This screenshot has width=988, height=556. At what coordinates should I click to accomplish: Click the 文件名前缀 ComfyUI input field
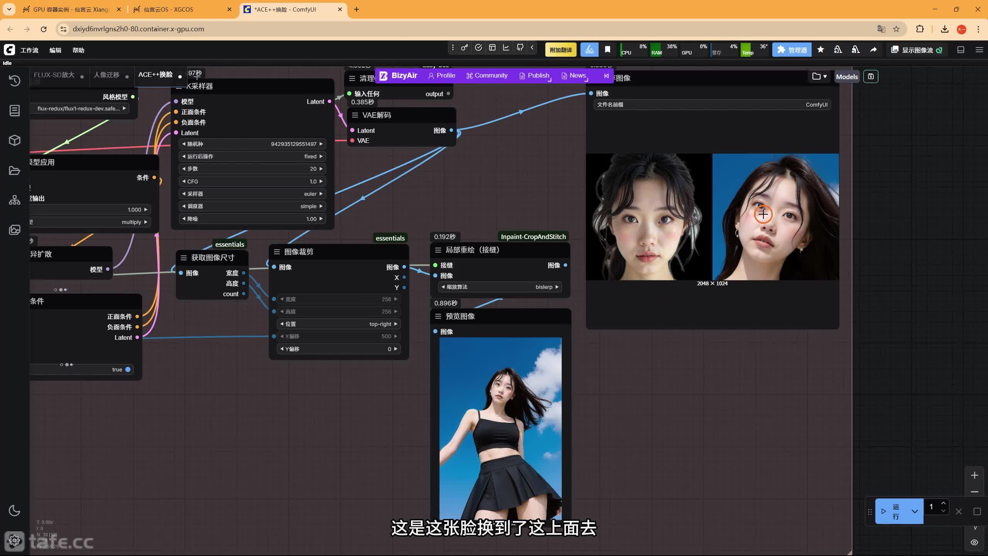click(712, 105)
